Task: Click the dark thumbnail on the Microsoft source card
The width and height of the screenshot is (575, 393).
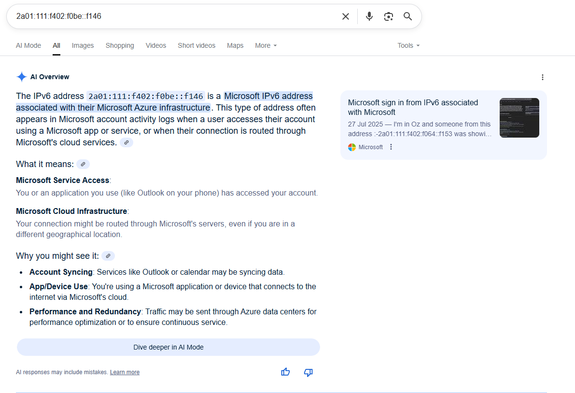Action: (519, 118)
